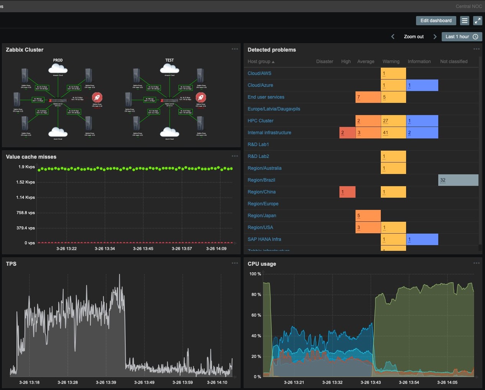485x390 pixels.
Task: Enter kiosk mode using the expand arrows icon
Action: tap(477, 20)
